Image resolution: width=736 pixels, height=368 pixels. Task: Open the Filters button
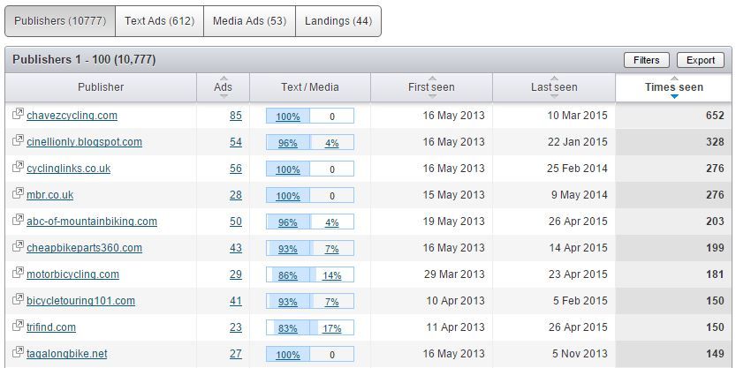click(647, 60)
